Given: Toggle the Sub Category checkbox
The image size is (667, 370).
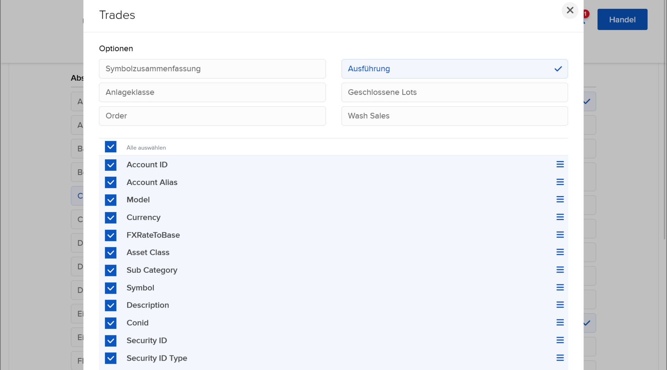Looking at the screenshot, I should [110, 270].
